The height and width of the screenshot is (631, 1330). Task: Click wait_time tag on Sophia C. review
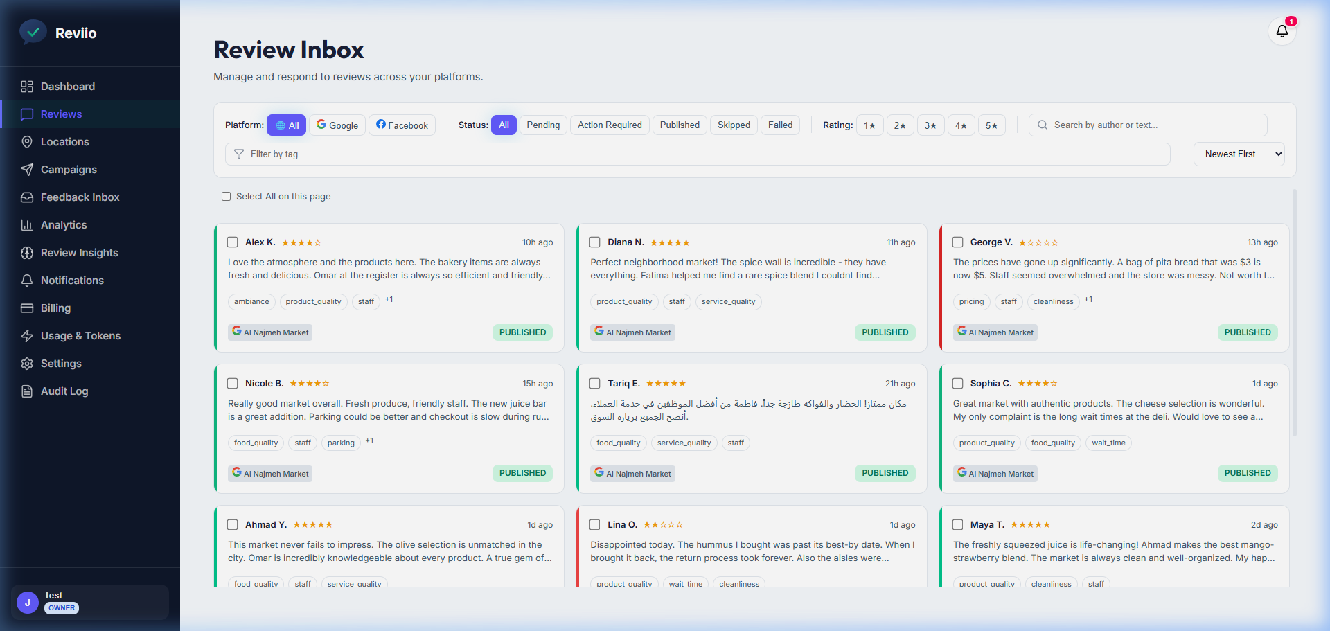(1108, 443)
